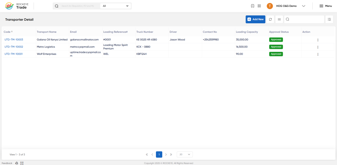Click the Add New button

click(x=255, y=19)
